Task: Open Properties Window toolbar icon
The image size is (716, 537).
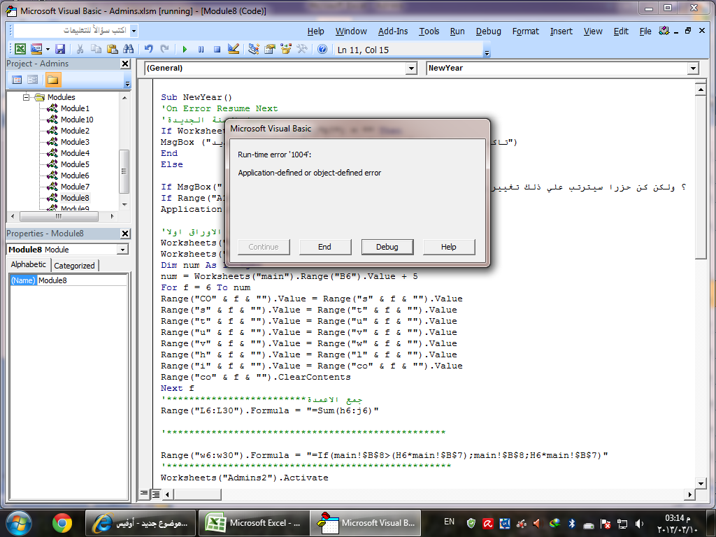Action: tap(270, 50)
